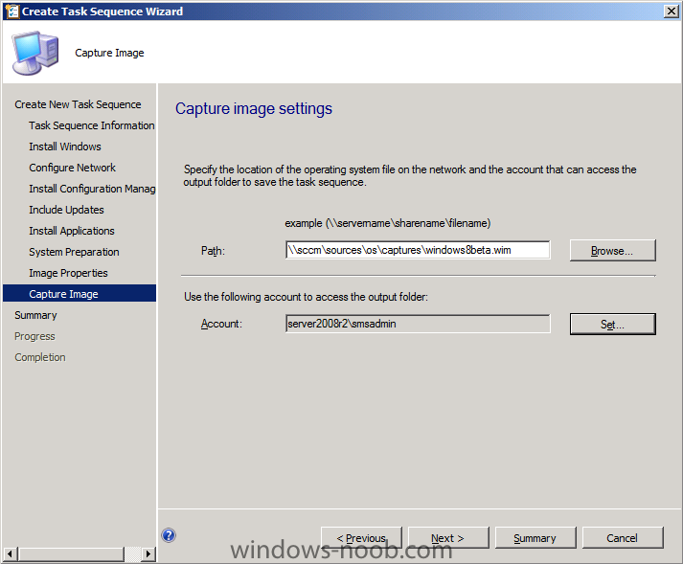Jump to the Summary button at bottom
Image resolution: width=683 pixels, height=564 pixels.
535,538
